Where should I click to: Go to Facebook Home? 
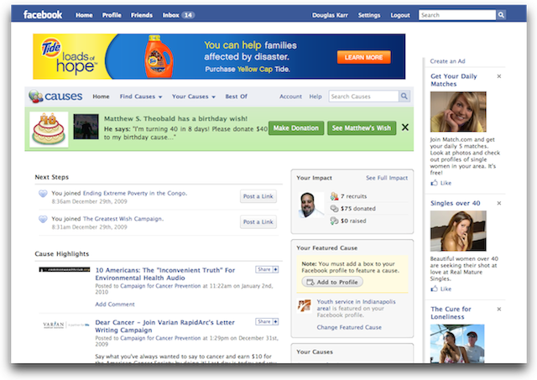tap(84, 15)
